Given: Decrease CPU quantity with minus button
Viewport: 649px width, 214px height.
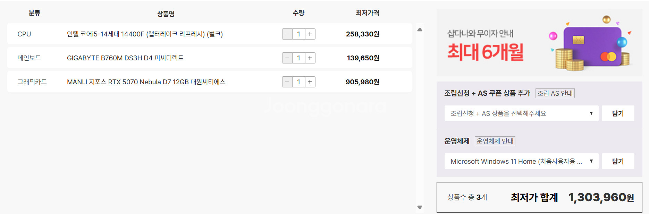Looking at the screenshot, I should [x=287, y=34].
